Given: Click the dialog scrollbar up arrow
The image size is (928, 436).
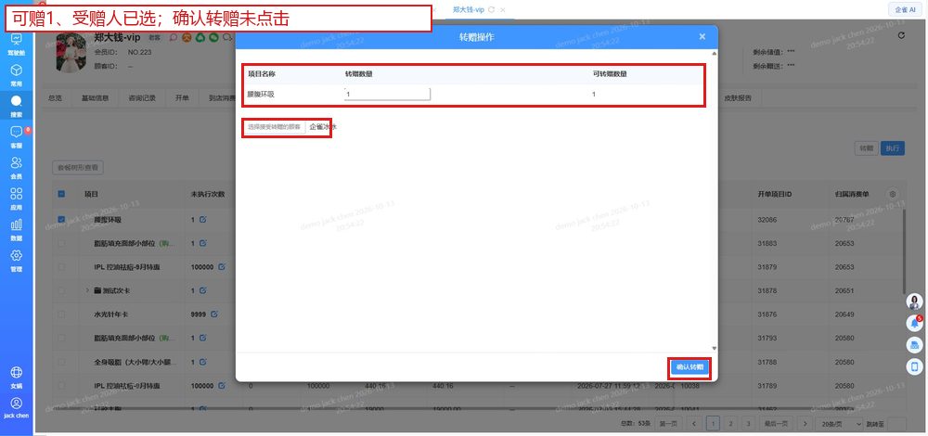Looking at the screenshot, I should pyautogui.click(x=714, y=54).
